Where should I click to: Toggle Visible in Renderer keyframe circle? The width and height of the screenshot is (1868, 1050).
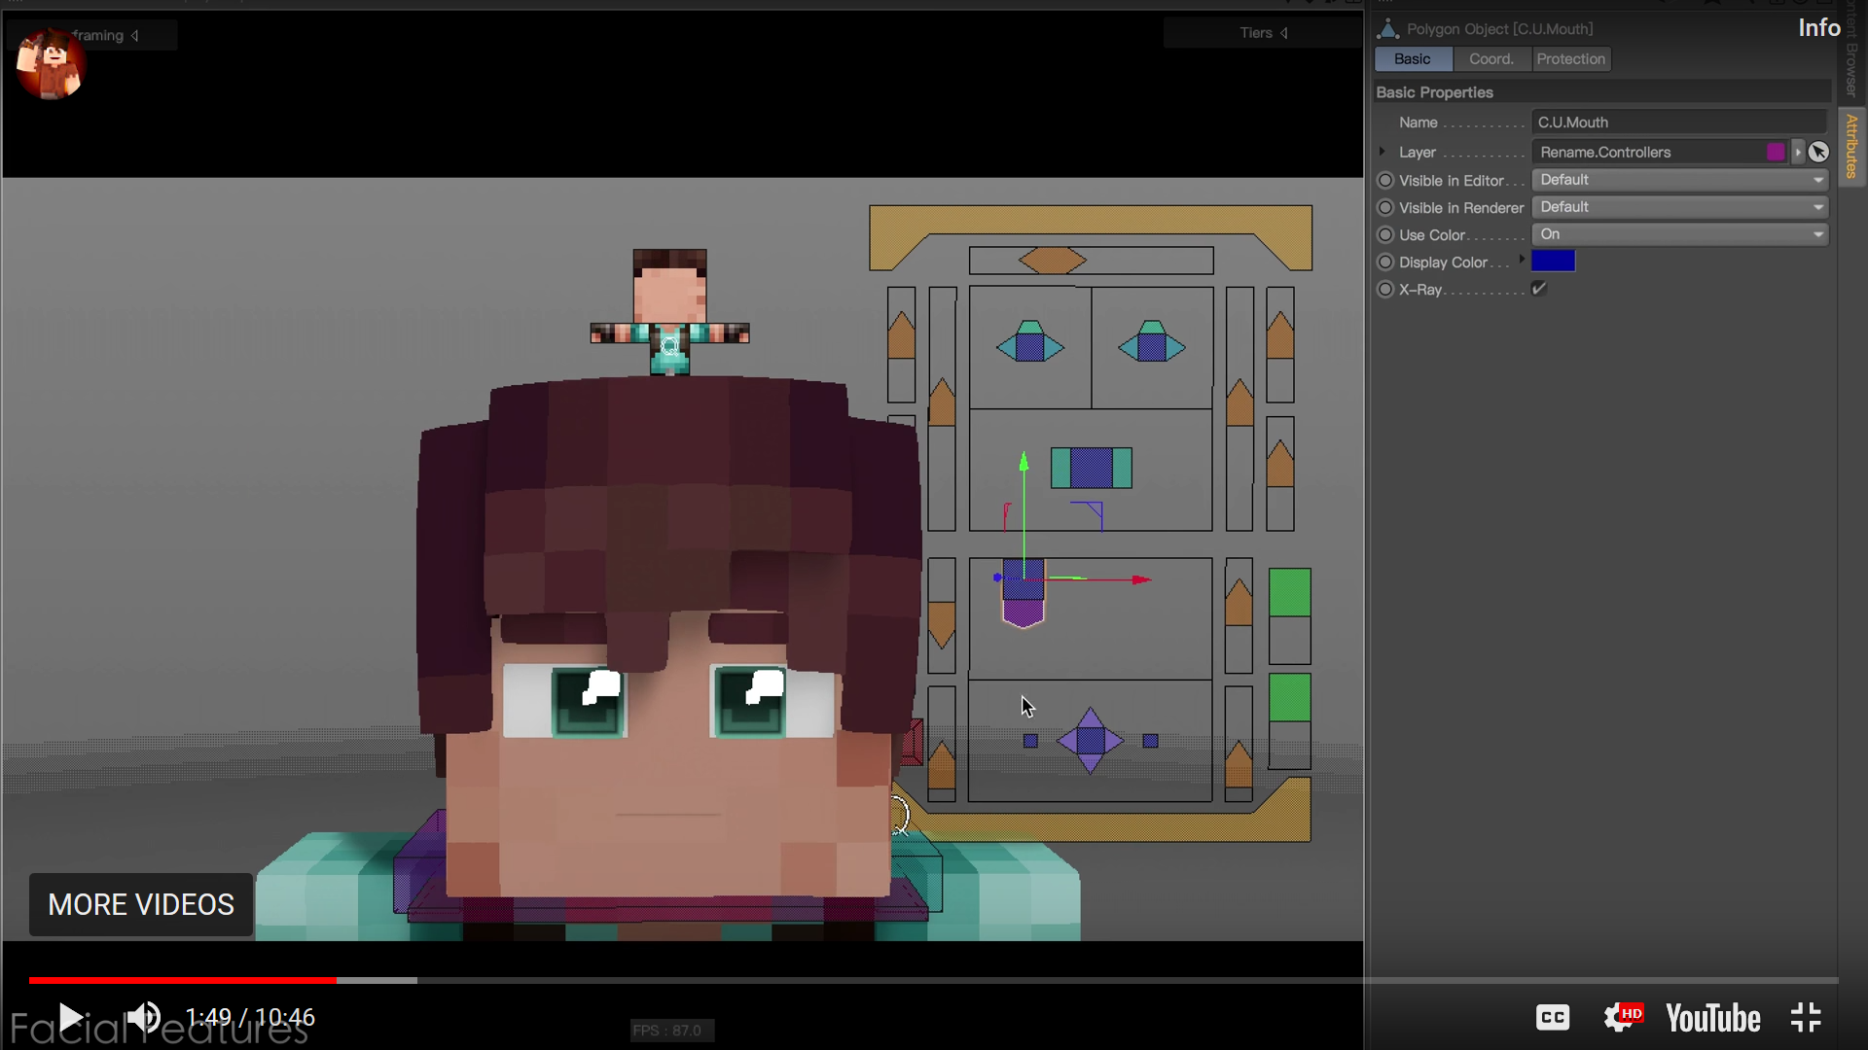point(1385,207)
